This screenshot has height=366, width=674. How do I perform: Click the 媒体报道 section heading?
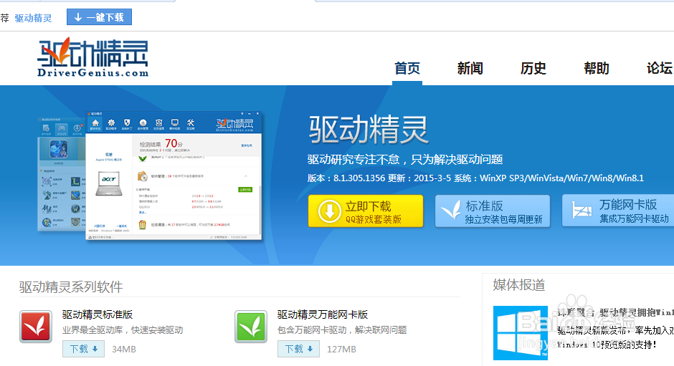coord(519,284)
